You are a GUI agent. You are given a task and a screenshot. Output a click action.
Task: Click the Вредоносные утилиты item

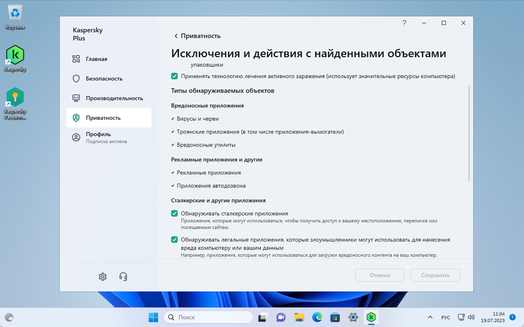coord(206,145)
